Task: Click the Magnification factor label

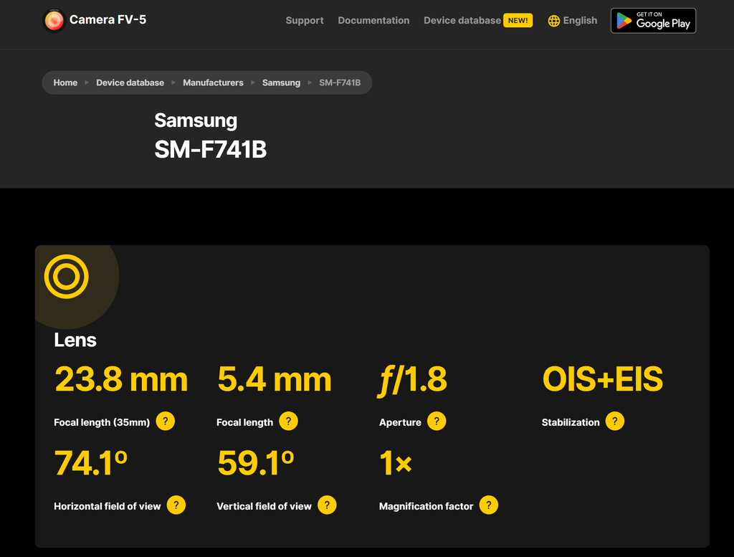Action: coord(426,506)
